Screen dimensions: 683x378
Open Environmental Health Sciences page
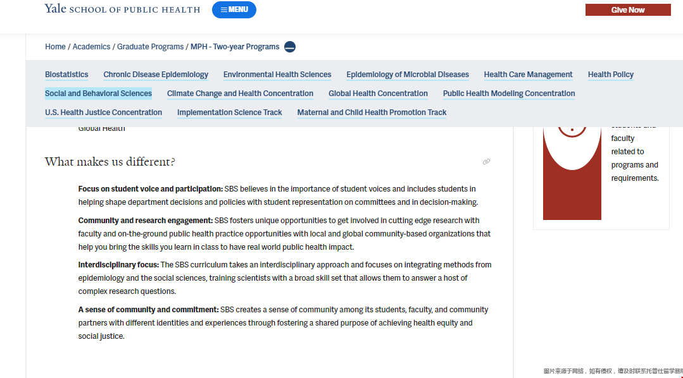click(277, 75)
